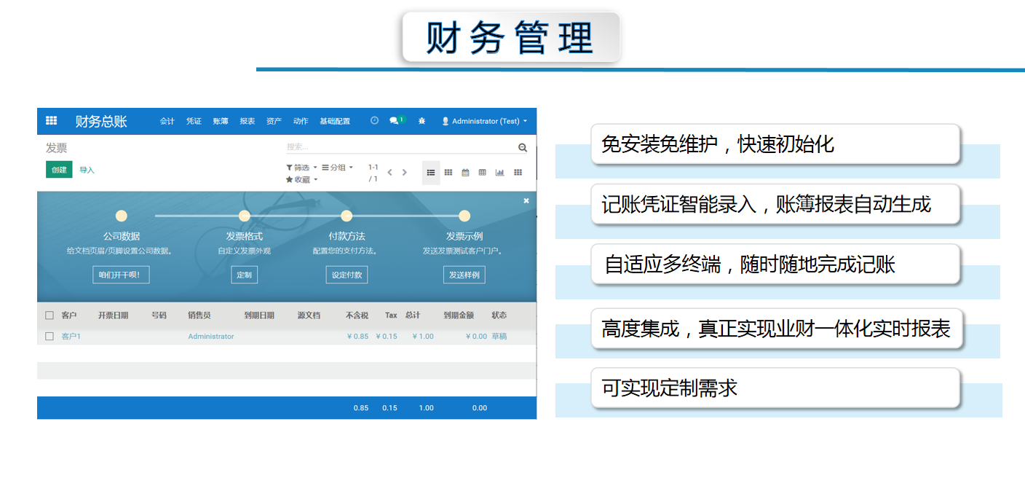
Task: Click the 设定付款 button
Action: click(x=347, y=275)
